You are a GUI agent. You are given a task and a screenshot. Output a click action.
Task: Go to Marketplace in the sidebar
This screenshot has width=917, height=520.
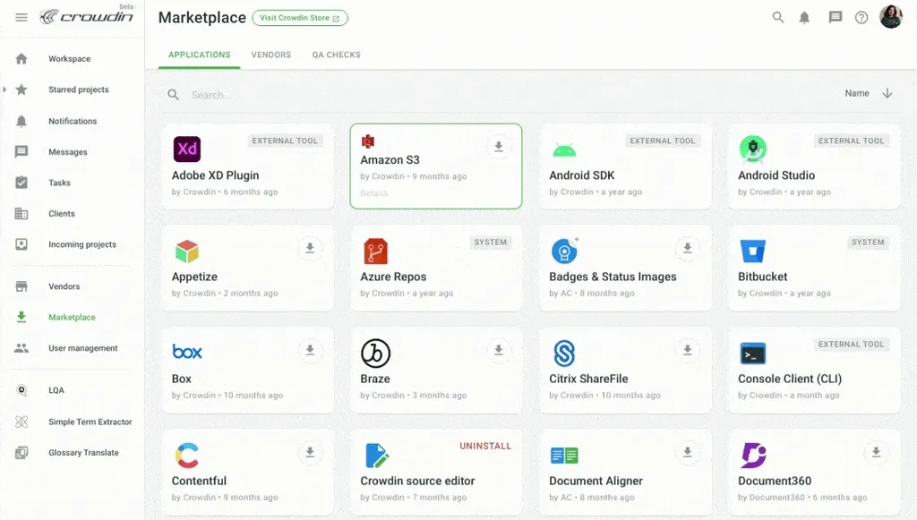pos(73,317)
